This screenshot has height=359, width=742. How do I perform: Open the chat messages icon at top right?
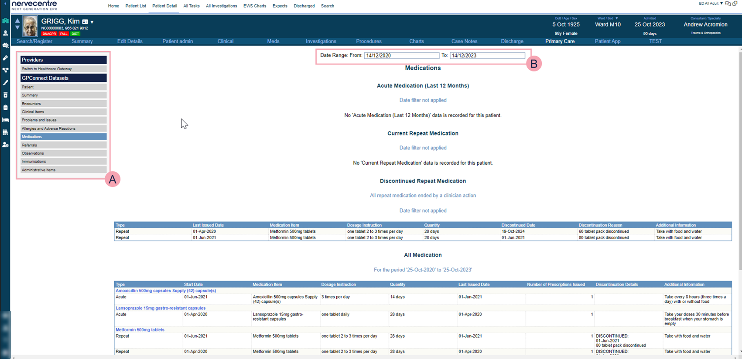pyautogui.click(x=728, y=3)
